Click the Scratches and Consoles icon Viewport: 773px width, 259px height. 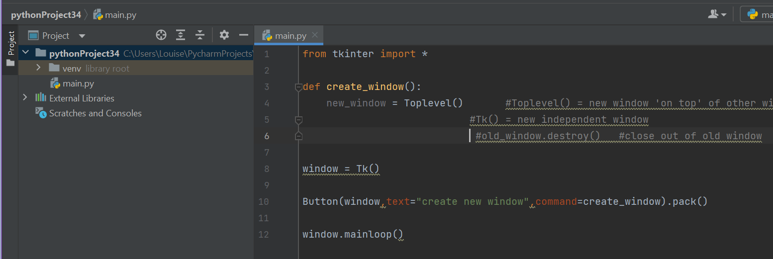[x=40, y=113]
